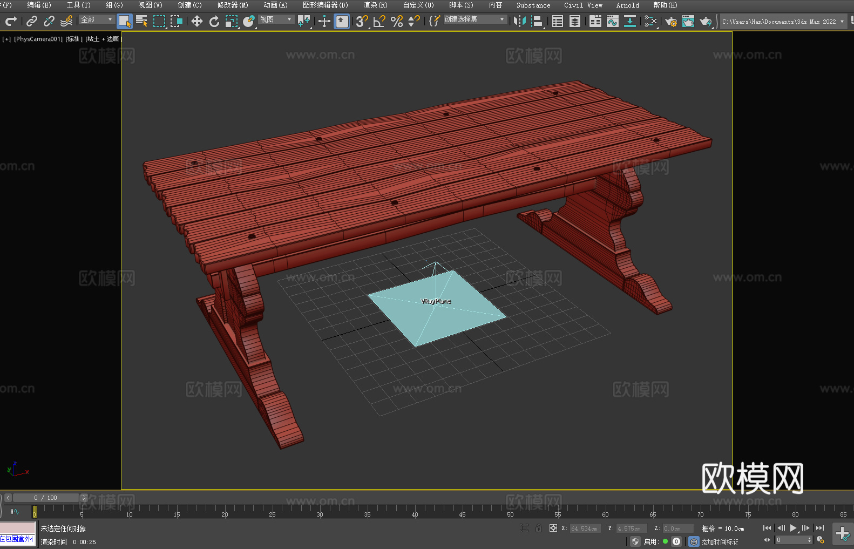
Task: Click Isolate Selection toggle icon
Action: point(524,528)
